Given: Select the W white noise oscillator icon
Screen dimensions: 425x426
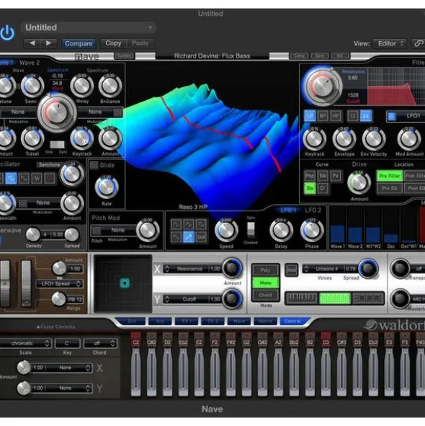Looking at the screenshot, I should pos(37,178).
